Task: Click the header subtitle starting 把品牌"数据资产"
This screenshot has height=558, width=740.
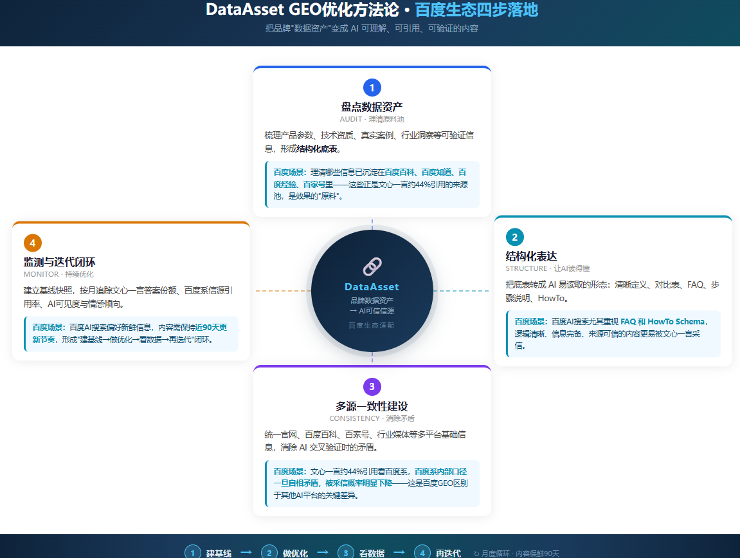Action: point(372,28)
